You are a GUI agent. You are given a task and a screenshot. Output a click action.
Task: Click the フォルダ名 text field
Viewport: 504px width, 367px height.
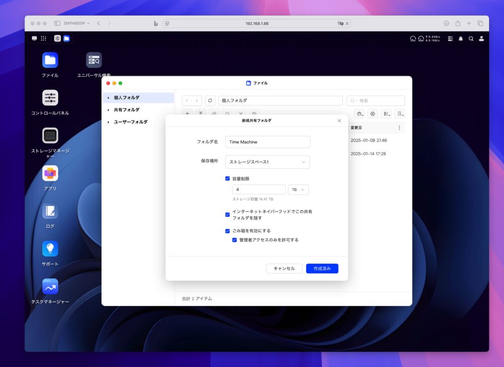coord(268,142)
